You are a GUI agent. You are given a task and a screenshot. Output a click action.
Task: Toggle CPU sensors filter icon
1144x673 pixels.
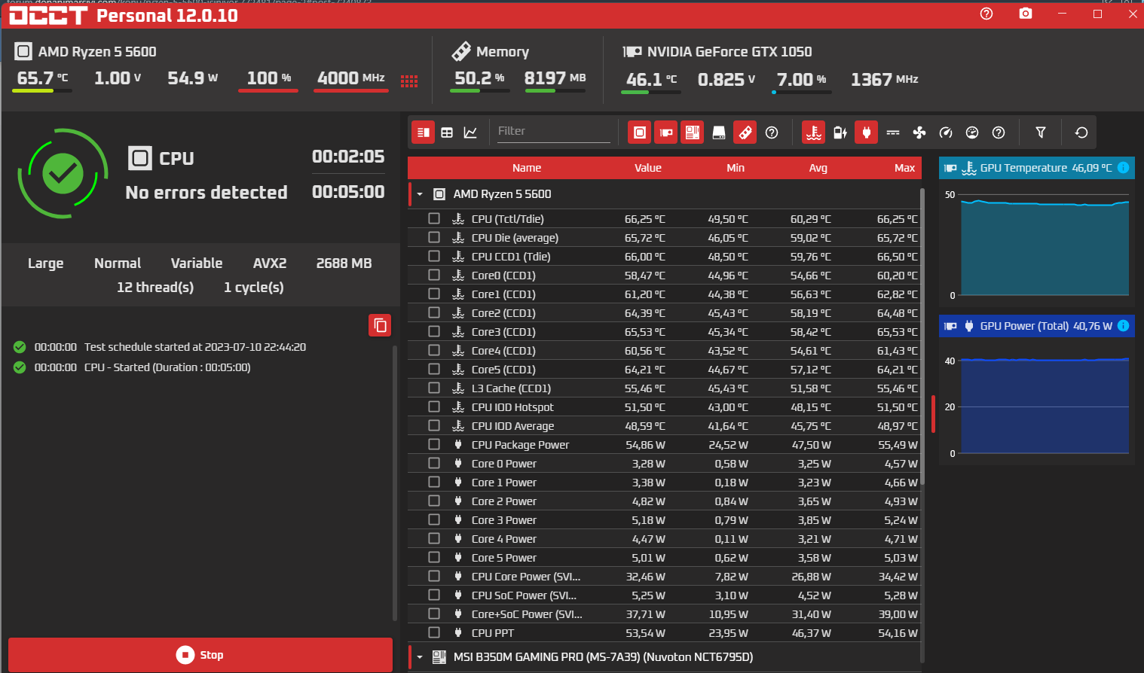click(640, 132)
